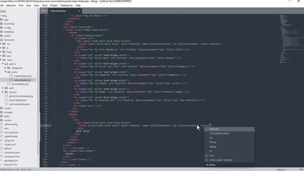The height and width of the screenshot is (171, 304).
Task: Open the storage folder
Action: (8, 112)
